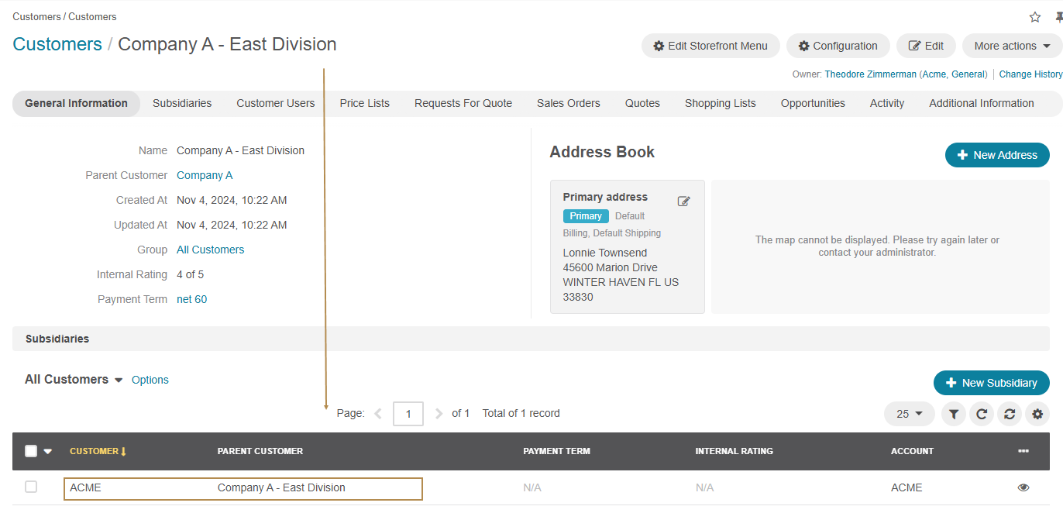View the ACME row eye icon
1063x520 pixels.
pos(1023,487)
